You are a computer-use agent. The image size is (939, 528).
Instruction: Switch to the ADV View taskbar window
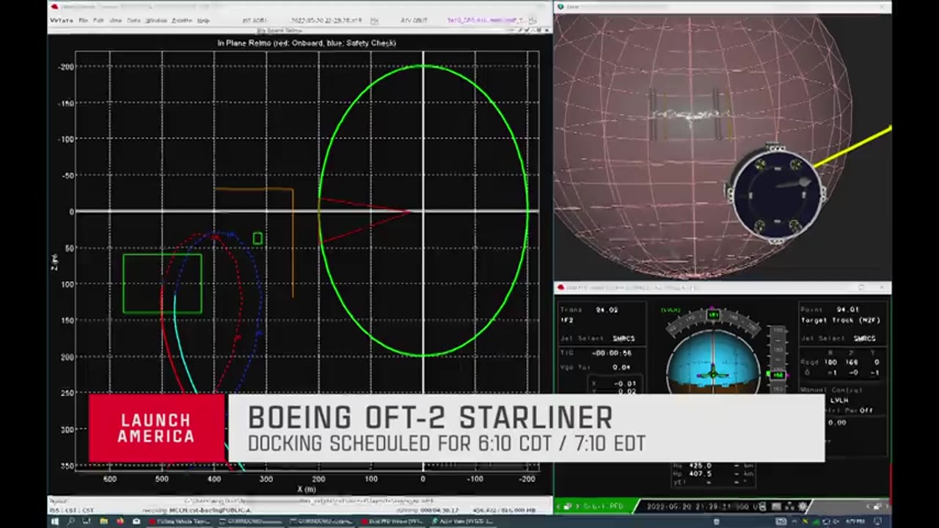464,521
